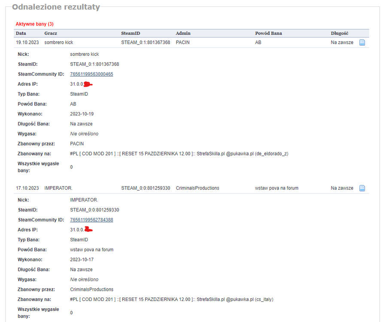The height and width of the screenshot is (322, 389).
Task: Click Wykonano value 2023-10-19
Action: pos(82,114)
